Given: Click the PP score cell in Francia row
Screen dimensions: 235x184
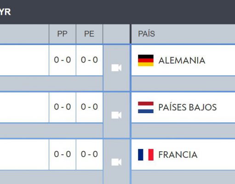Looking at the screenshot, I should 63,154.
